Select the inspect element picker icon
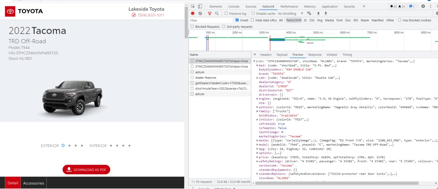 click(193, 6)
